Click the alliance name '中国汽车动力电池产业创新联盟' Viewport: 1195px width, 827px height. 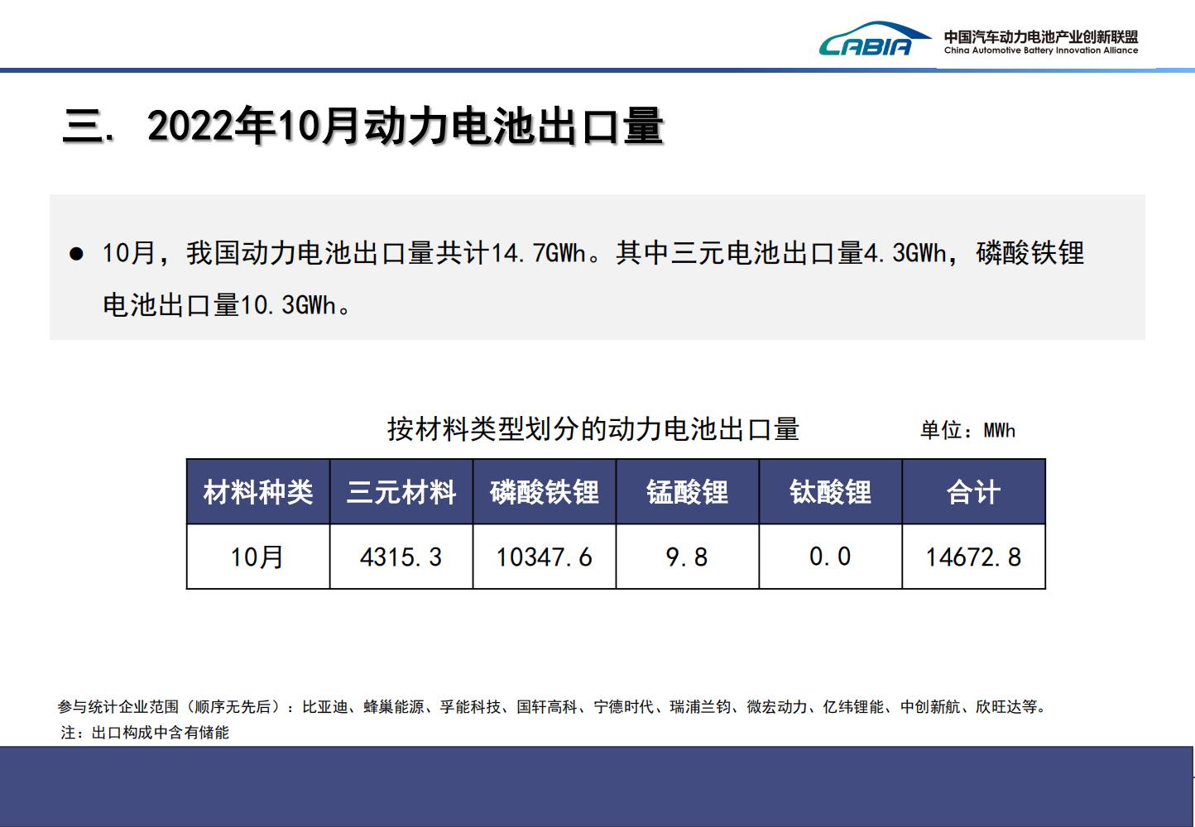coord(1041,36)
